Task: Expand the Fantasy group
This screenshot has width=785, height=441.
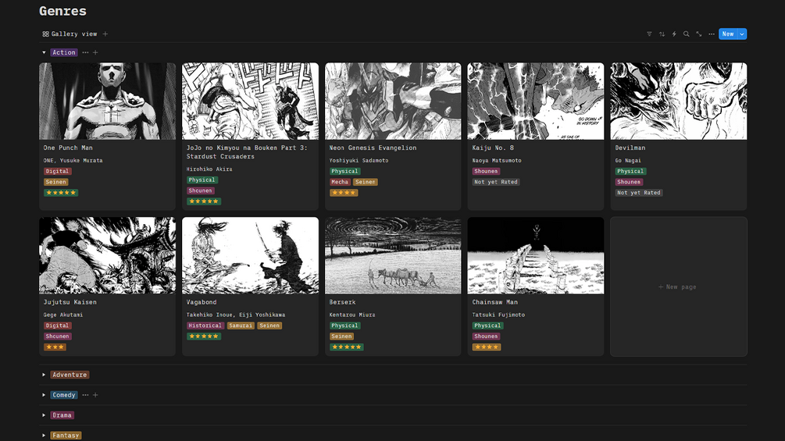Action: coord(44,436)
